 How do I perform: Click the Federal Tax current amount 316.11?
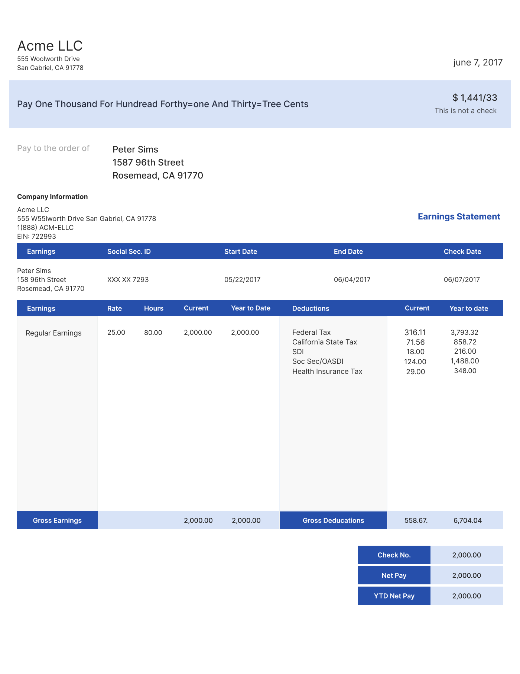pos(415,333)
